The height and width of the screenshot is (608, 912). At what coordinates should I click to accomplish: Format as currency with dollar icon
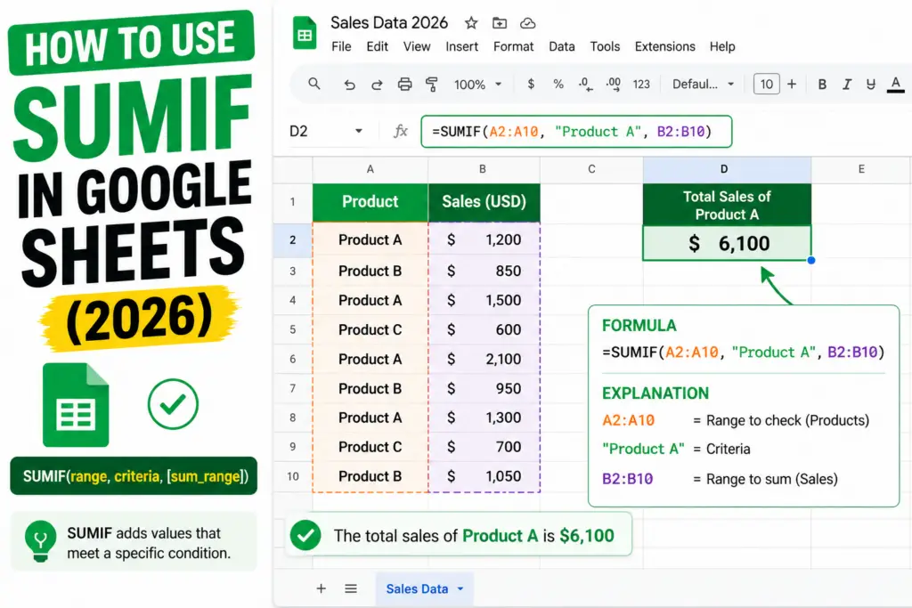[531, 85]
